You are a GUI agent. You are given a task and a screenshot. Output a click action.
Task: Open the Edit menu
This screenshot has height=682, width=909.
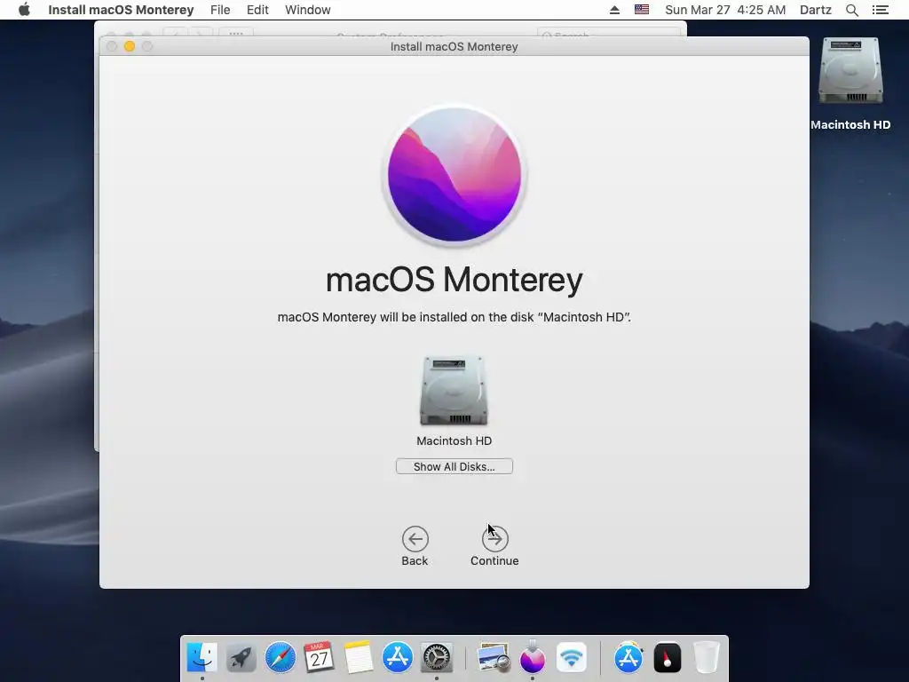tap(257, 10)
